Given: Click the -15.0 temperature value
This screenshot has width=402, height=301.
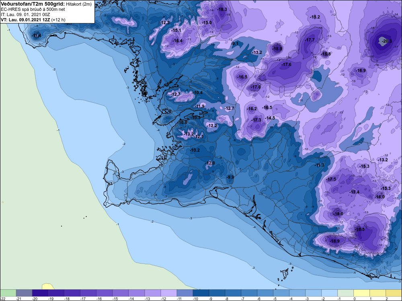Looking at the screenshot, I should click(207, 23).
